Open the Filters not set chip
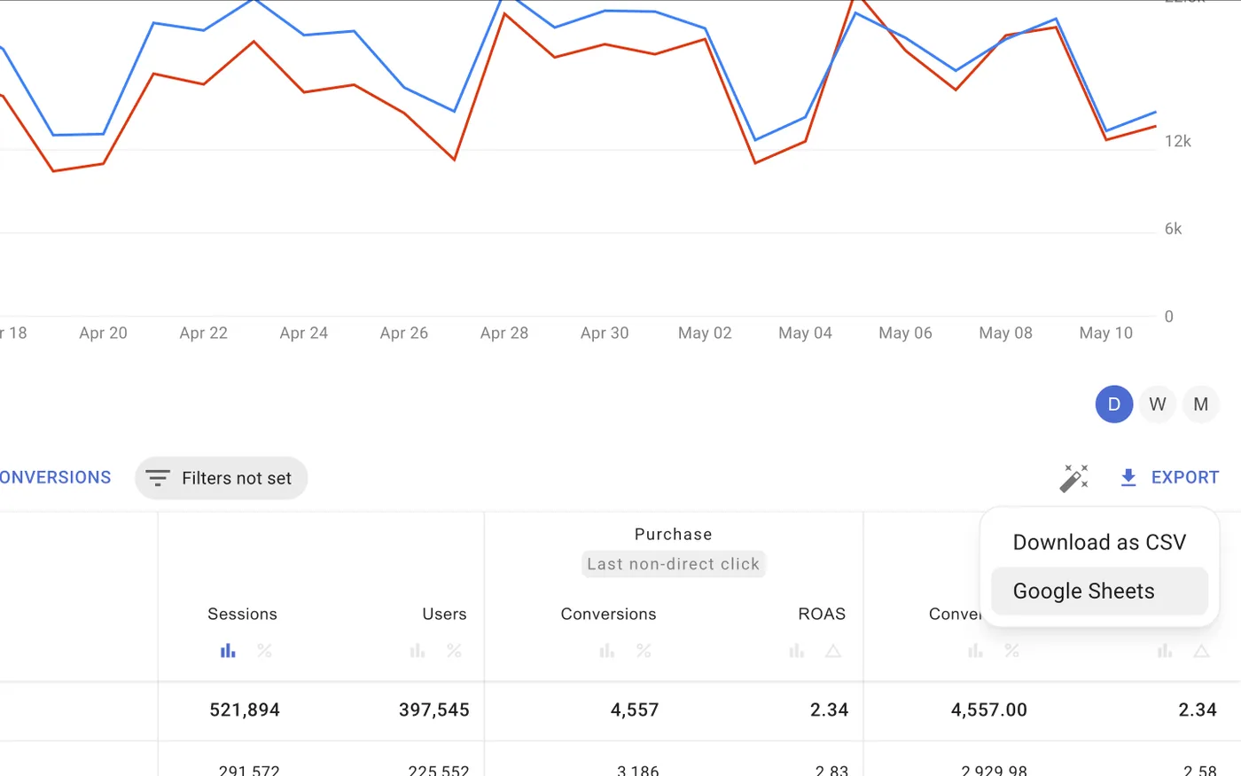Screen dimensions: 1241x776 coord(221,477)
